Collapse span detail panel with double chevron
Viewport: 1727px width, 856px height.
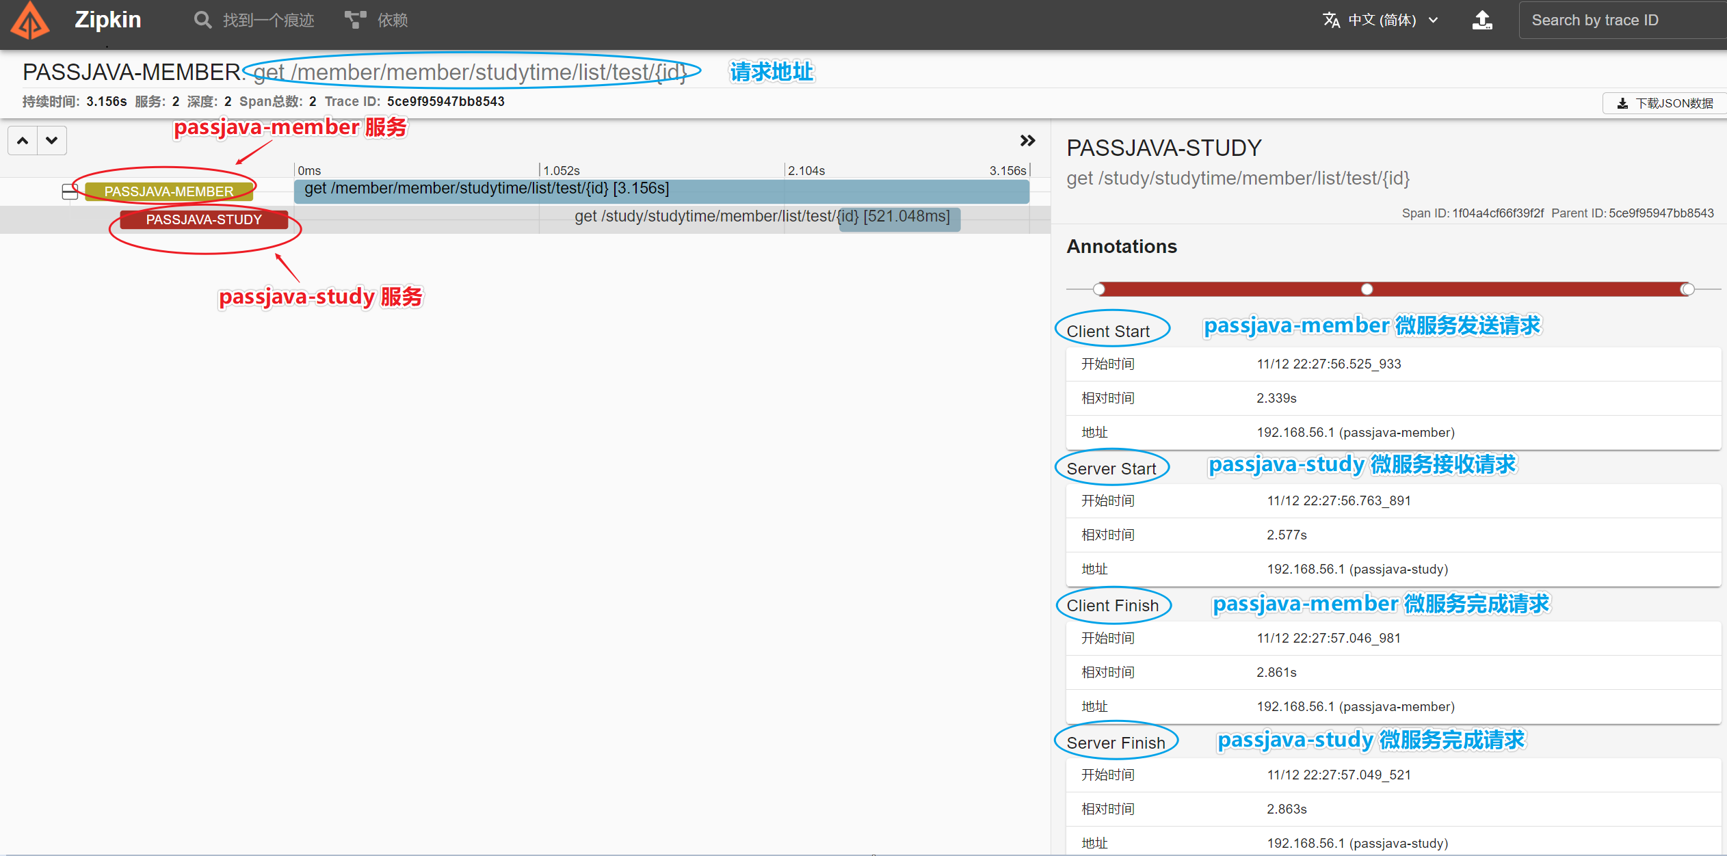(x=1027, y=141)
